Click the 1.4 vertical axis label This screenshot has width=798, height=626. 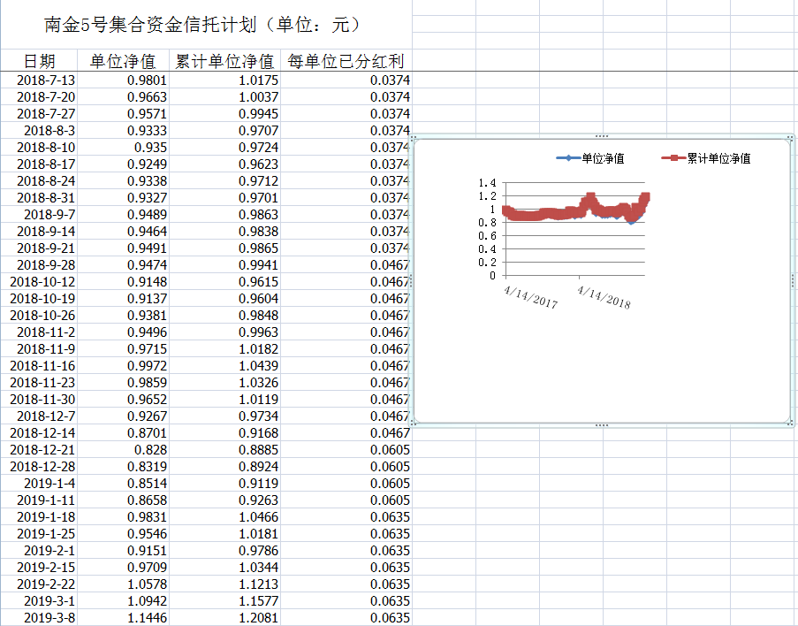(487, 183)
